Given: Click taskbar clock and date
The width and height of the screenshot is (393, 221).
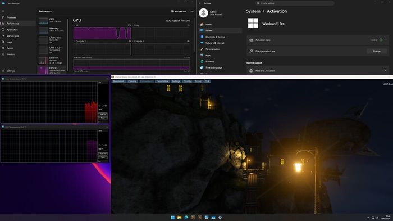Looking at the screenshot, I should [x=386, y=218].
